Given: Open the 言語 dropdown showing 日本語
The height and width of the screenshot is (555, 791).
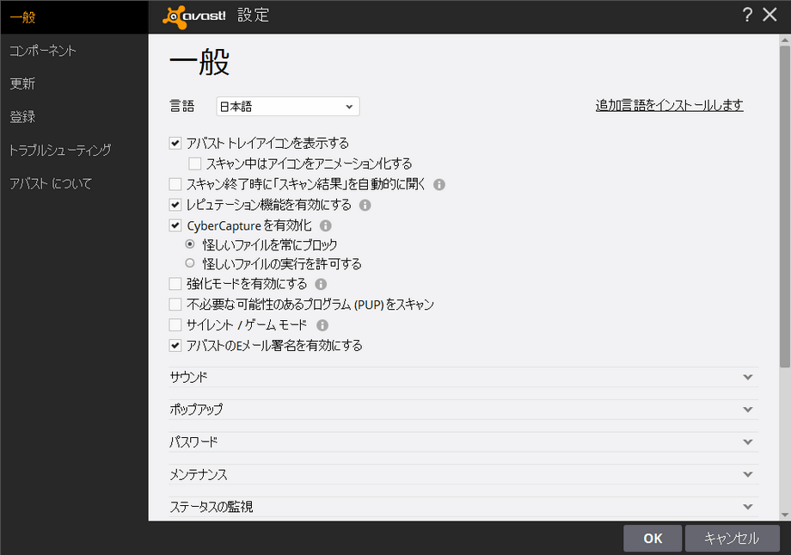Looking at the screenshot, I should coord(287,107).
